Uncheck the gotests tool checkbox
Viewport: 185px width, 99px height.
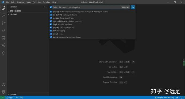pos(51,18)
